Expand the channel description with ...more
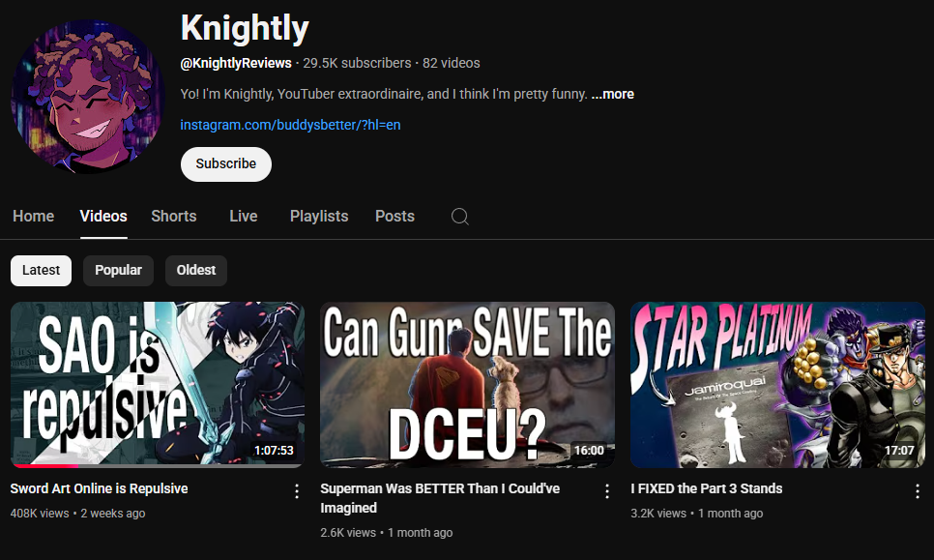 (612, 94)
